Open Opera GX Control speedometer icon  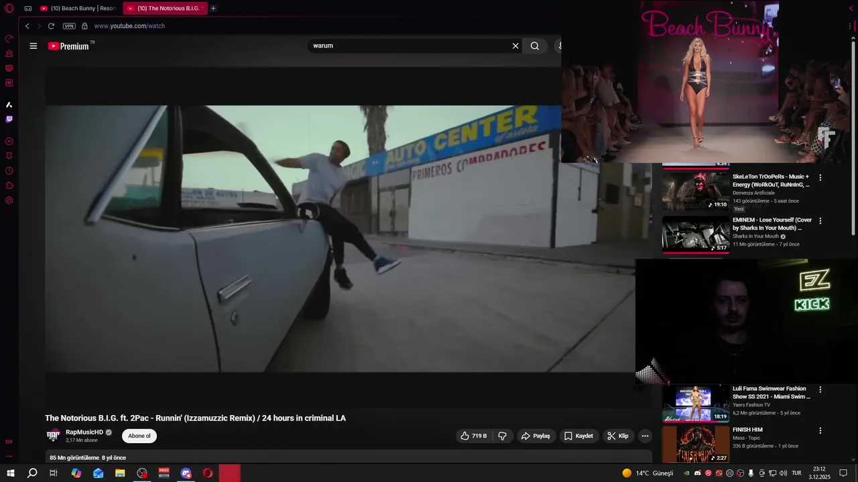pos(9,38)
